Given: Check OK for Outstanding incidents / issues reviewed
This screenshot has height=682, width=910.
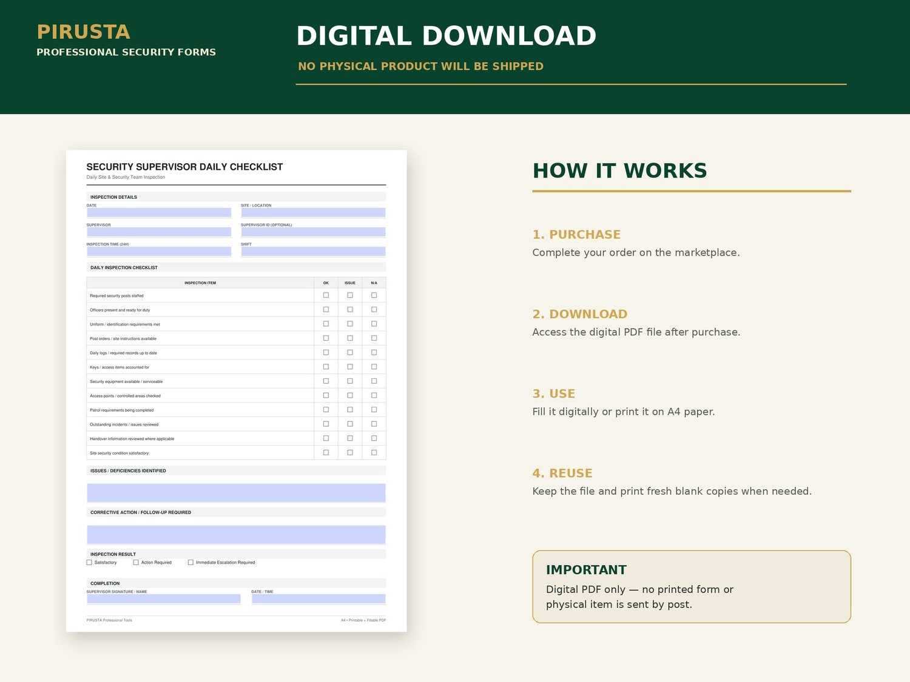Looking at the screenshot, I should click(x=326, y=424).
